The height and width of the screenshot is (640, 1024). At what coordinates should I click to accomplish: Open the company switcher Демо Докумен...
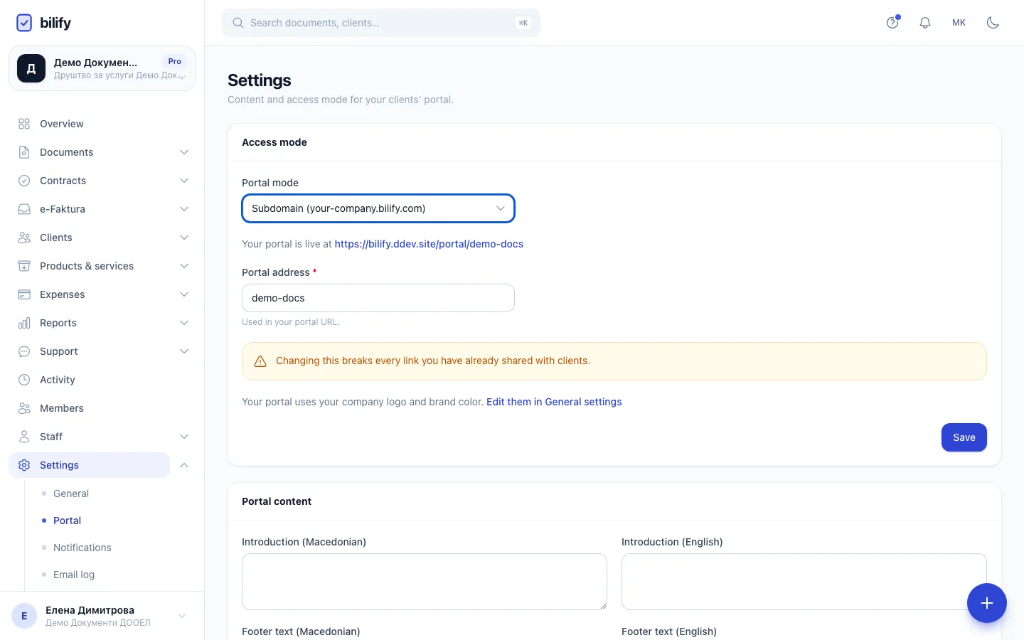102,68
